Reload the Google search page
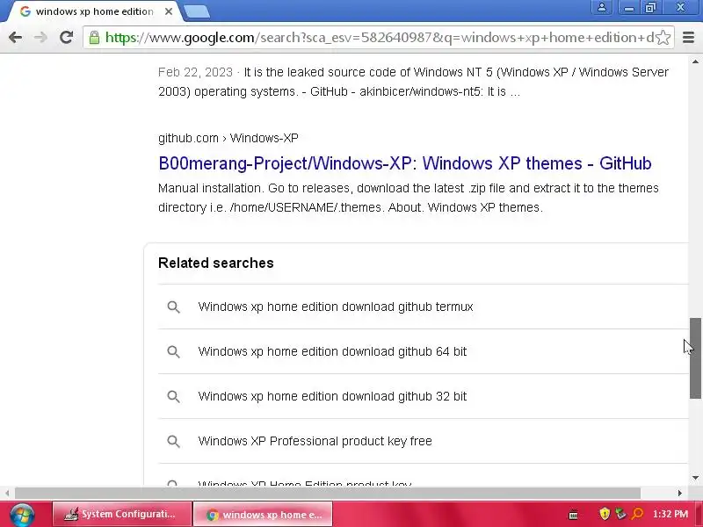 tap(67, 37)
